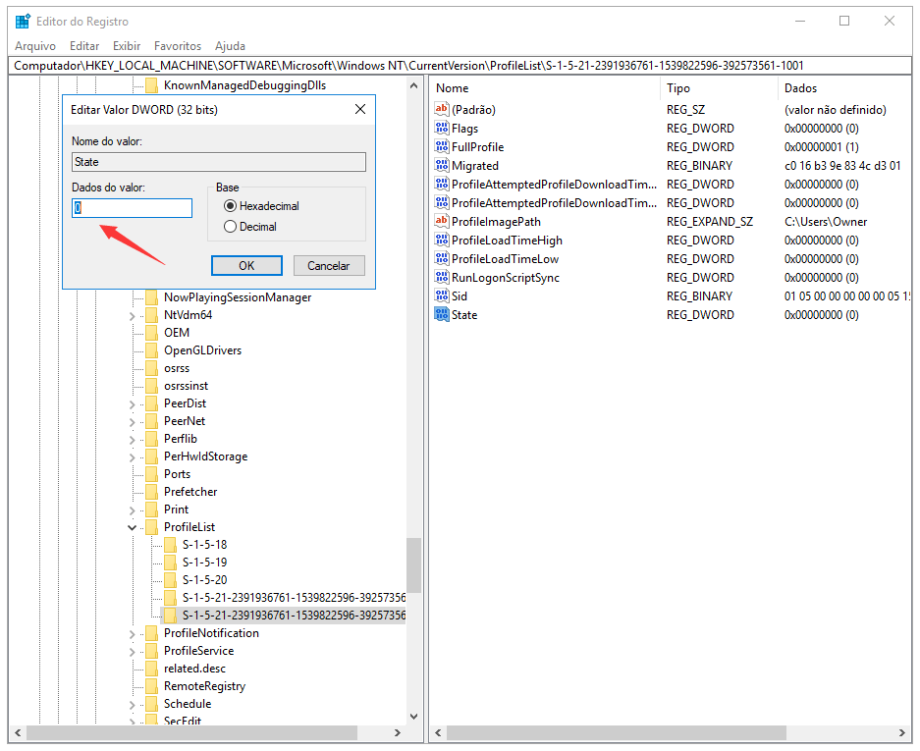920x751 pixels.
Task: Click the ProfileImagePath string value icon
Action: pos(441,222)
